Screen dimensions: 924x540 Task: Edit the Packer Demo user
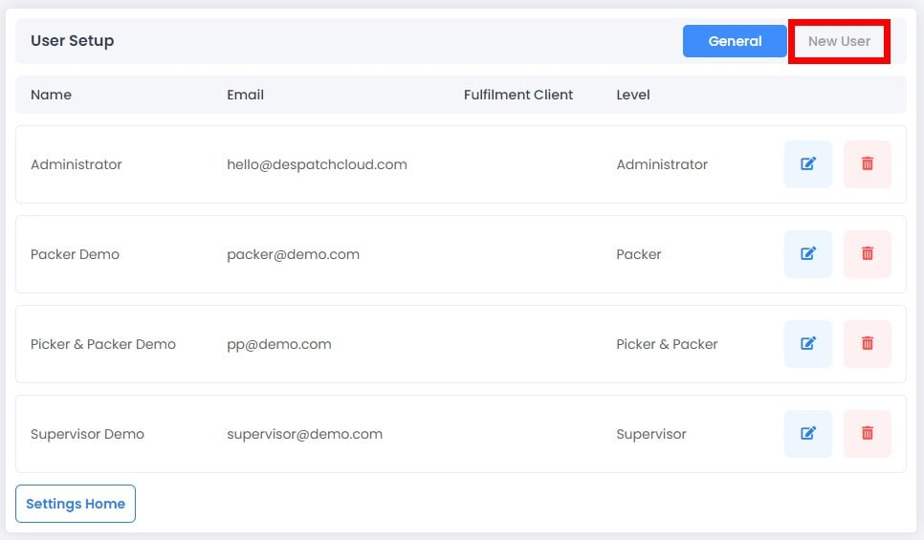808,254
